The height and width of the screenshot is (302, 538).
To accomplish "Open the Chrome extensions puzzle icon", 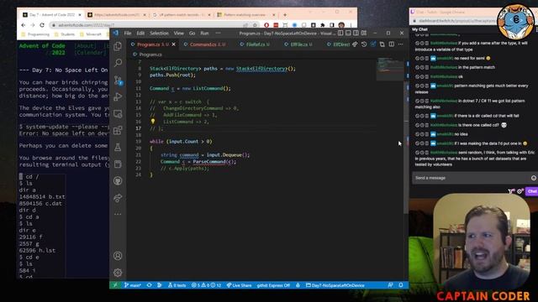I will [x=323, y=25].
